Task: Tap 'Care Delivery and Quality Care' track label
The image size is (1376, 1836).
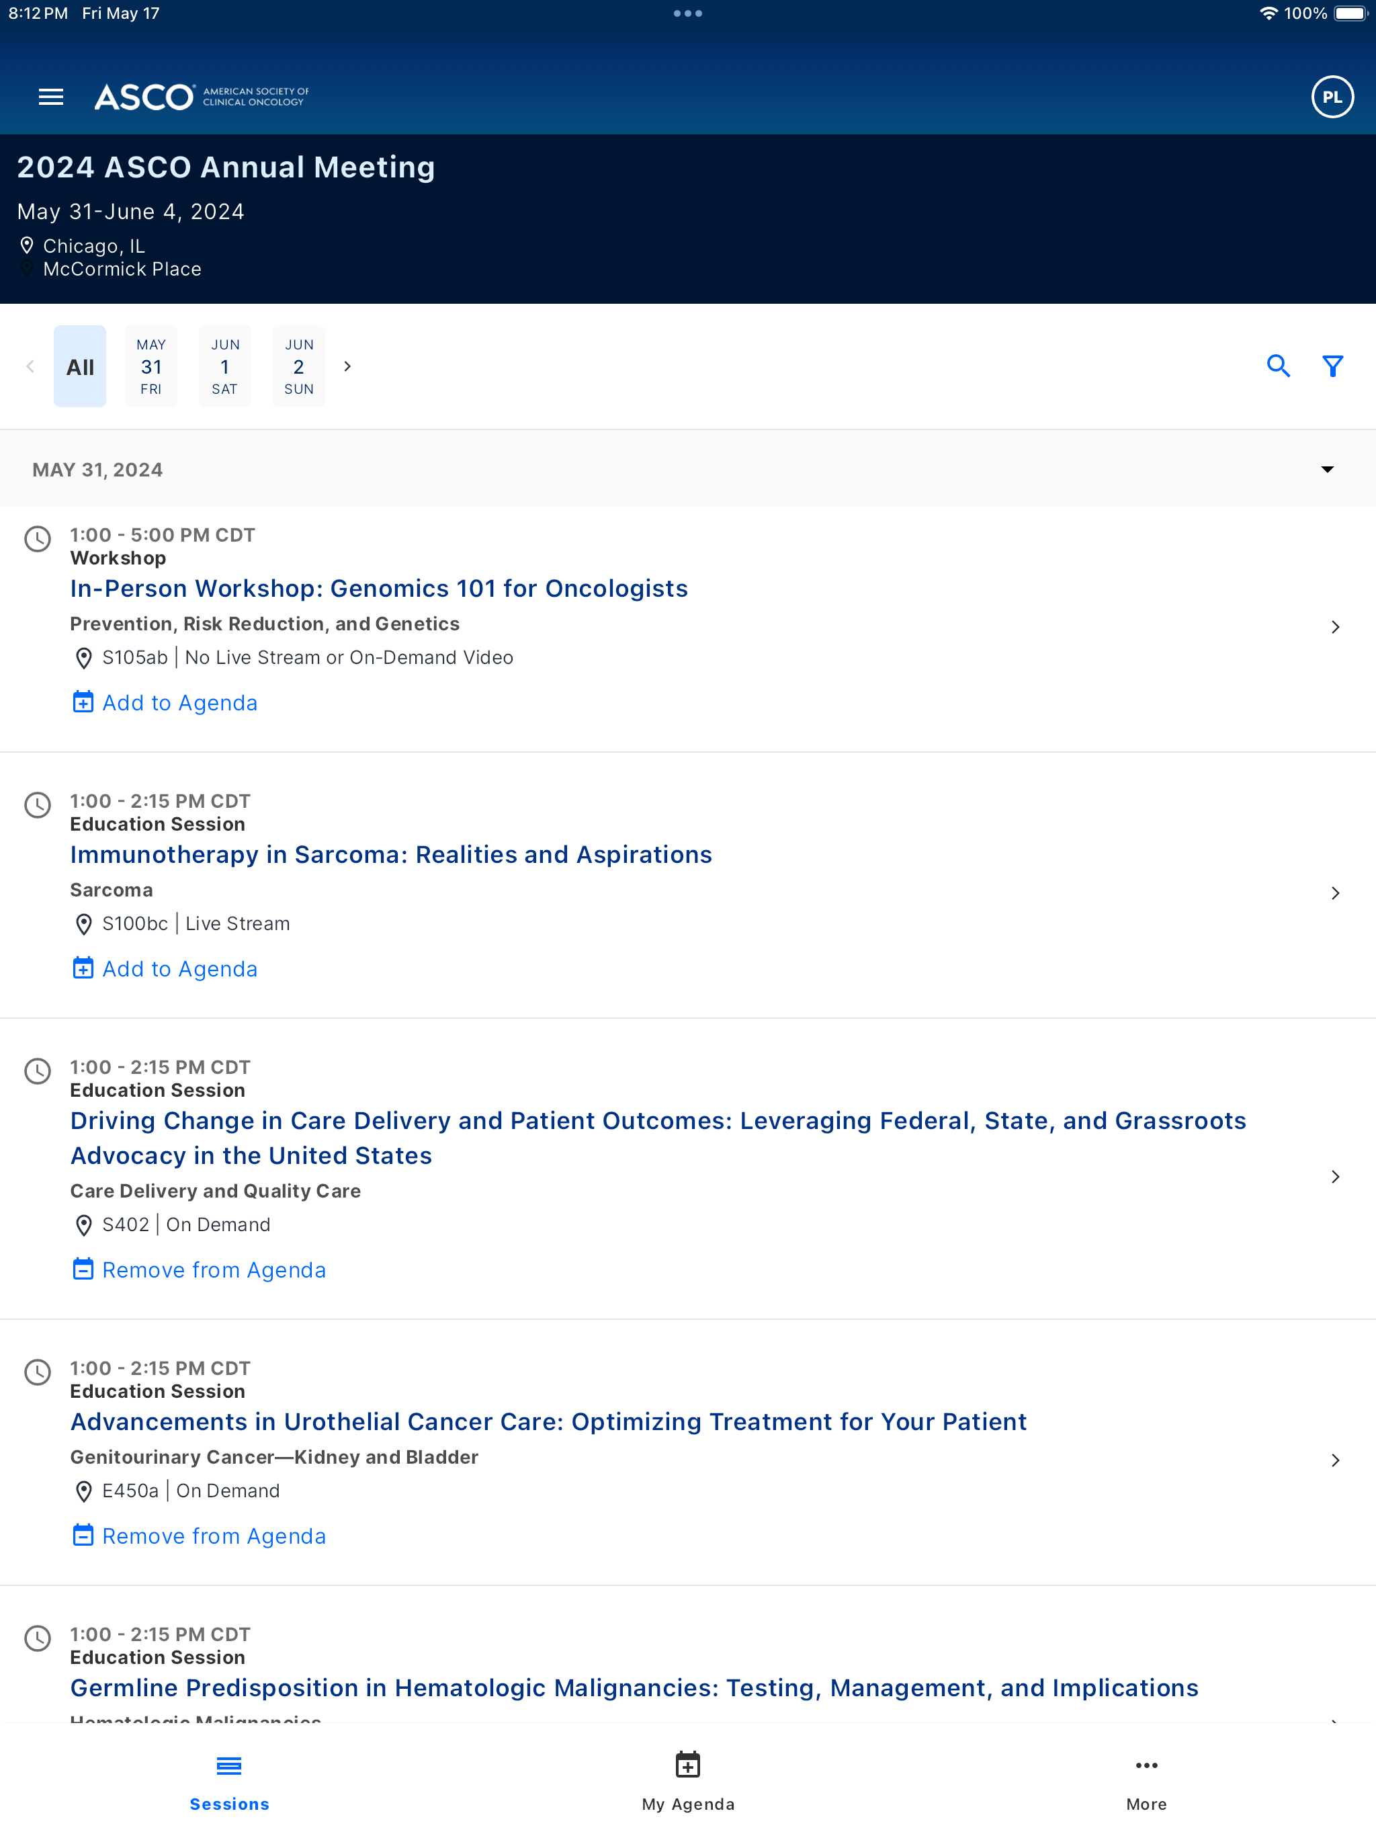Action: pyautogui.click(x=215, y=1191)
